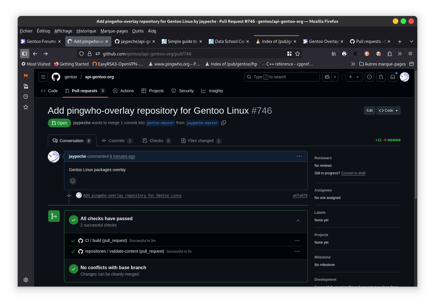Image resolution: width=435 pixels, height=306 pixels.
Task: Open the Insights repository tab
Action: 212,91
